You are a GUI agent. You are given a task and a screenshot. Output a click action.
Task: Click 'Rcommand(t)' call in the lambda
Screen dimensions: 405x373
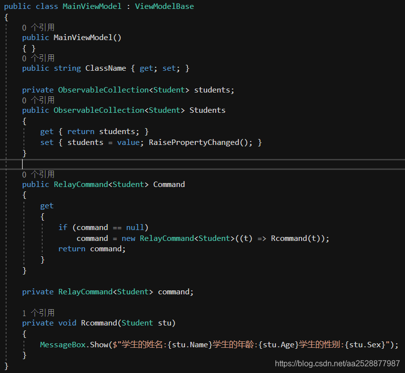click(x=296, y=238)
